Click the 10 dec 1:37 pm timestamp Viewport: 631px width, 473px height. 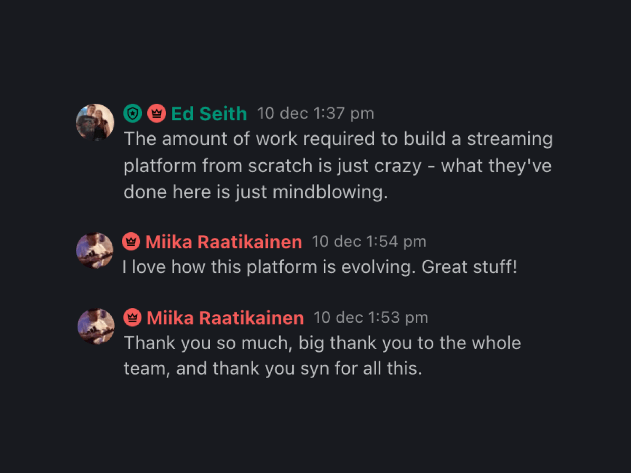pyautogui.click(x=315, y=113)
